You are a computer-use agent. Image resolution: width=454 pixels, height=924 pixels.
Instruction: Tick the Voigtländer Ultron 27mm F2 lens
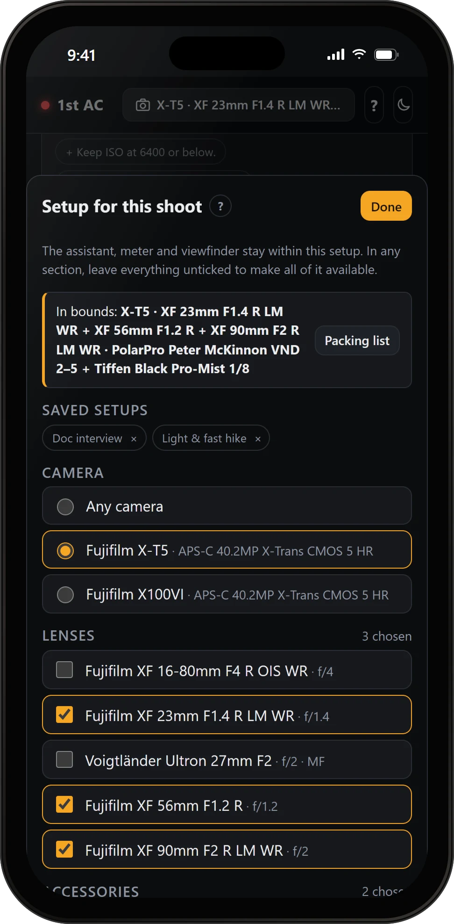(227, 760)
